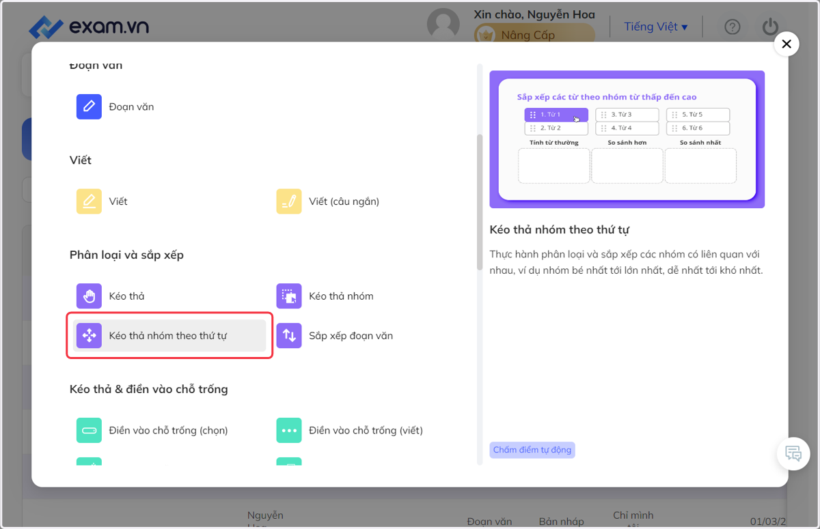
Task: Click the power logout icon
Action: (x=770, y=27)
